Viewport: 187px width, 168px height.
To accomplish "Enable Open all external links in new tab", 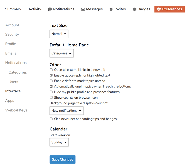I will [x=51, y=70].
